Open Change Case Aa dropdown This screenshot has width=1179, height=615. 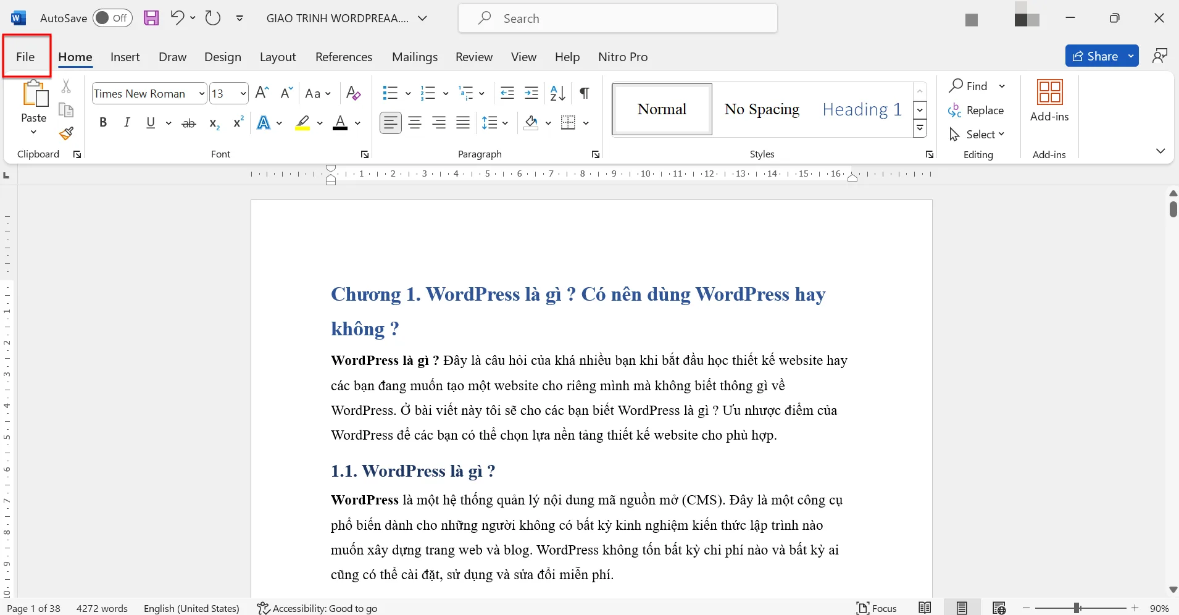(318, 93)
